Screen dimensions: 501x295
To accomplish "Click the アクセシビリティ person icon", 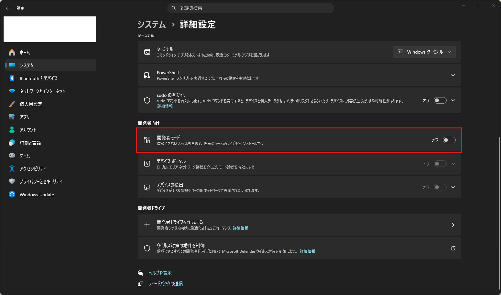I will click(x=12, y=168).
